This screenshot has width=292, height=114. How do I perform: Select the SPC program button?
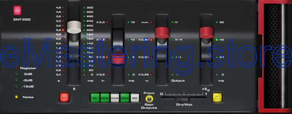[x=135, y=98]
